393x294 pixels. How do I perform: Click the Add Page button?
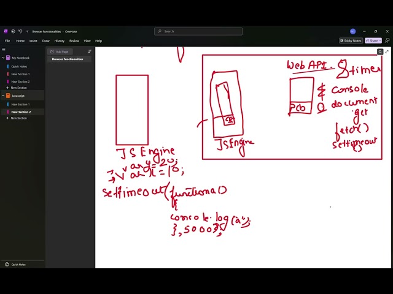60,51
